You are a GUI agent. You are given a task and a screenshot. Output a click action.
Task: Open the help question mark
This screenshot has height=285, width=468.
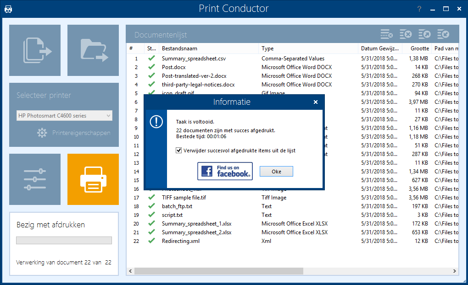(x=419, y=9)
